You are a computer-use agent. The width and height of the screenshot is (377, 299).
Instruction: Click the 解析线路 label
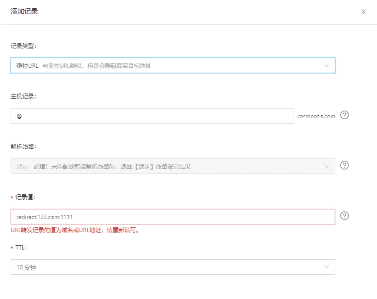coord(23,147)
